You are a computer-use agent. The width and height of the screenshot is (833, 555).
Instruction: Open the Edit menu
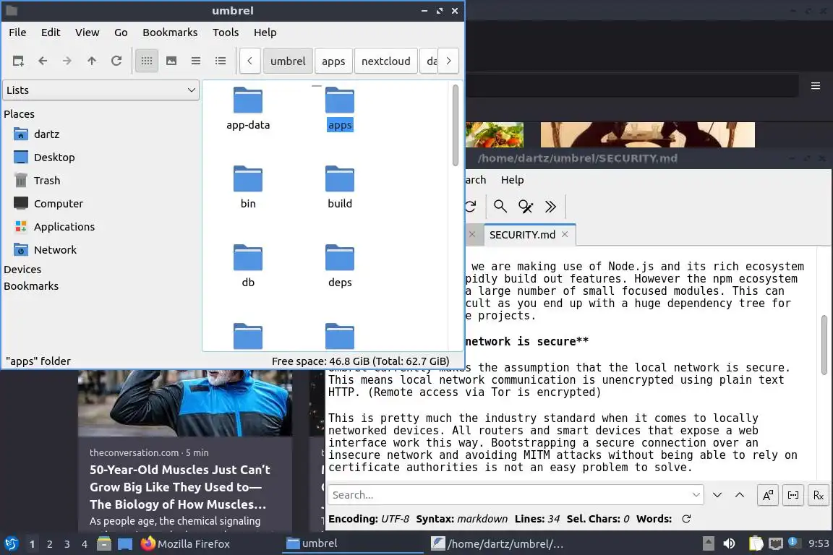point(51,33)
